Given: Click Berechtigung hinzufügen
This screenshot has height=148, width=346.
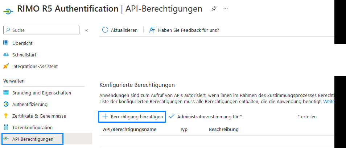Looking at the screenshot, I should pyautogui.click(x=137, y=117).
